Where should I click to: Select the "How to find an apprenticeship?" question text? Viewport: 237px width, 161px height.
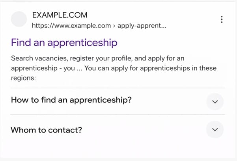pos(71,100)
